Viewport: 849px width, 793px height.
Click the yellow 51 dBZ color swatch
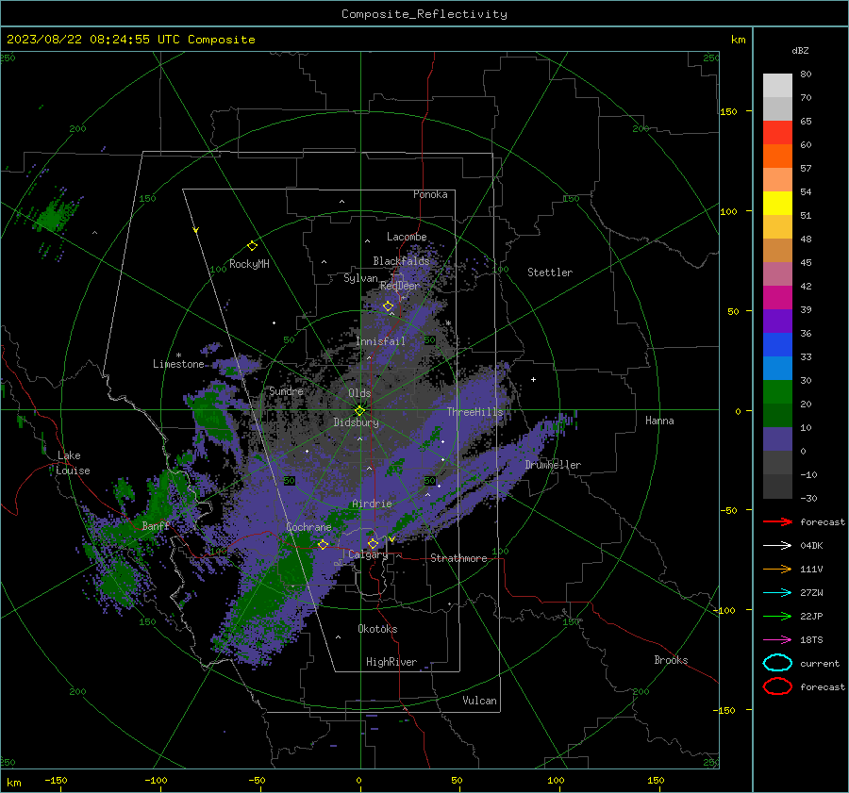[777, 203]
